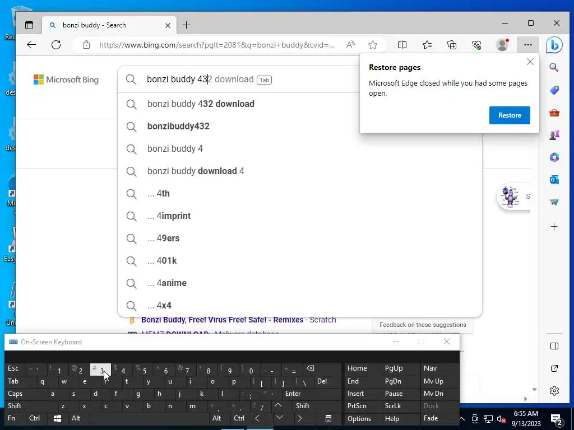Click Feedback on these suggestions link
This screenshot has width=574, height=430.
coord(423,325)
